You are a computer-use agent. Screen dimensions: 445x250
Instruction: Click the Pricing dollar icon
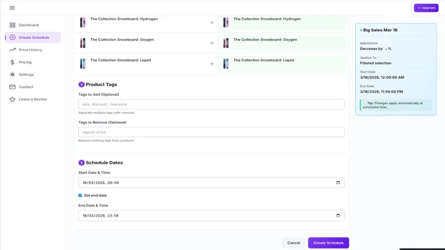12,62
